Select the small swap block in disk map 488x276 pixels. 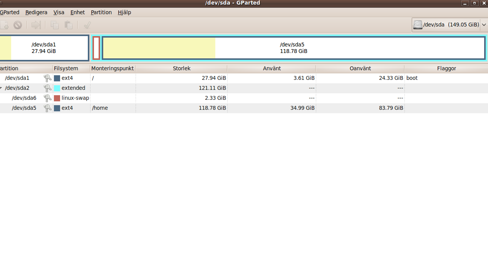pos(96,48)
